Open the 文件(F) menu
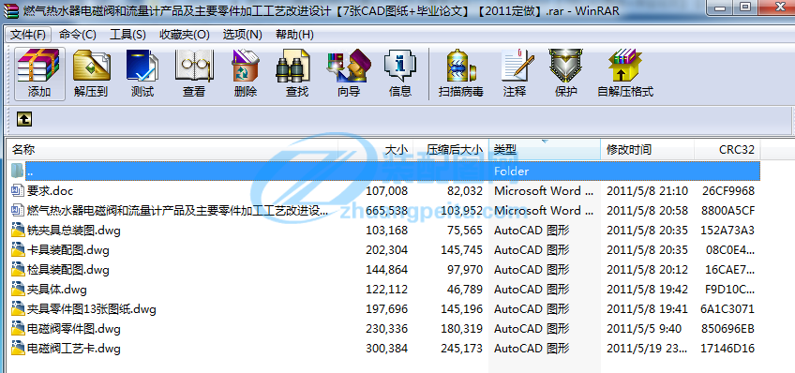 [27, 35]
